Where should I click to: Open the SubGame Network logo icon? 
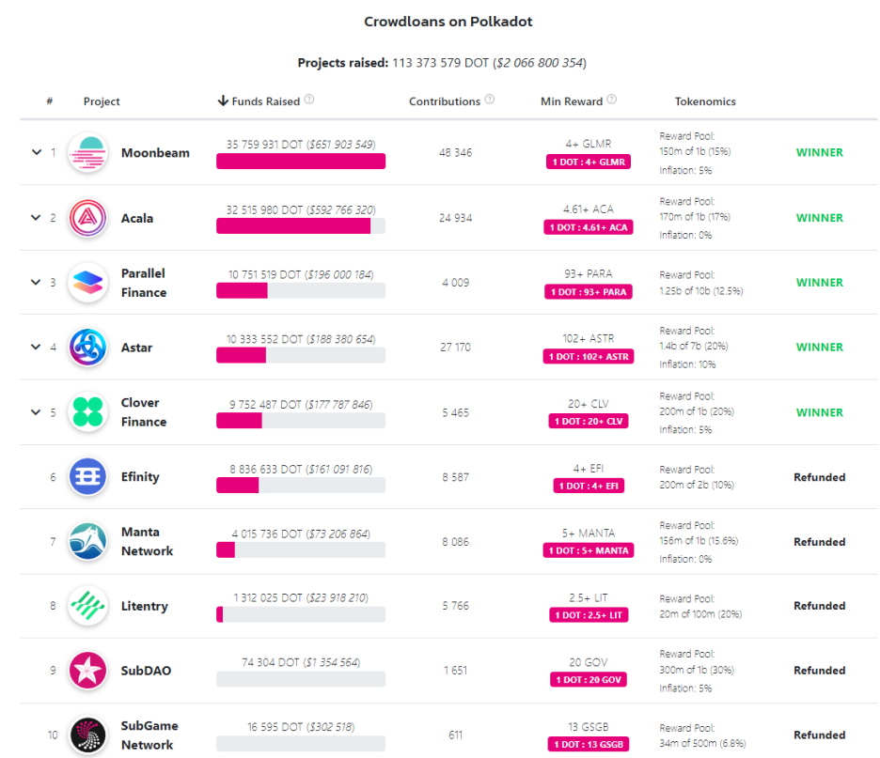pos(87,735)
